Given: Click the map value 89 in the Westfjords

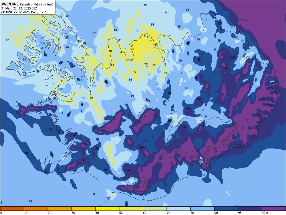Looking at the screenshot, I should [24, 73].
